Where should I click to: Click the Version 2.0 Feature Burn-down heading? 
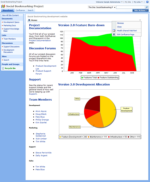click(81, 25)
